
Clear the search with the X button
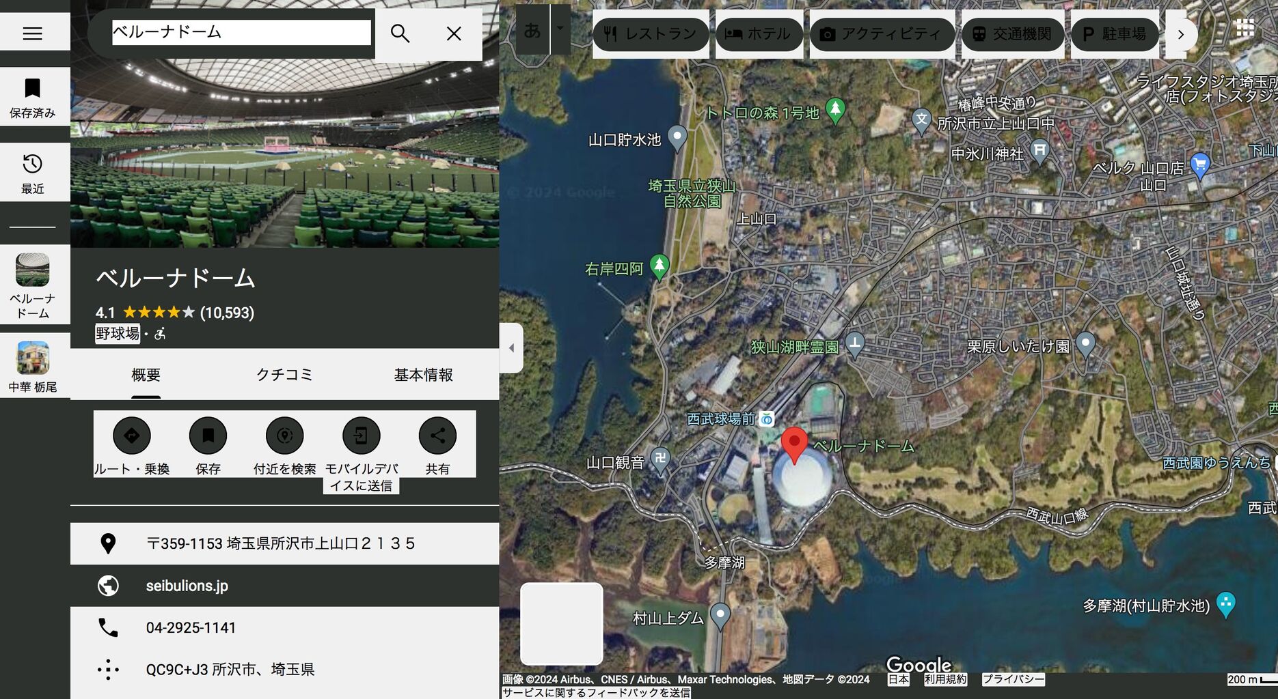[x=454, y=33]
